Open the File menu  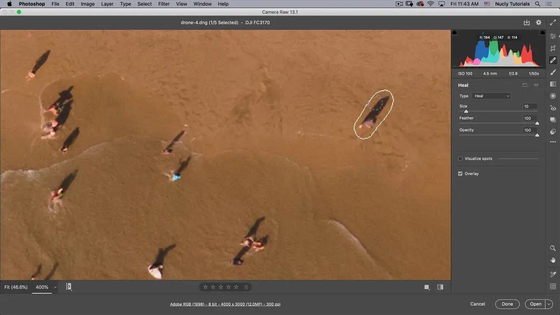(x=55, y=4)
